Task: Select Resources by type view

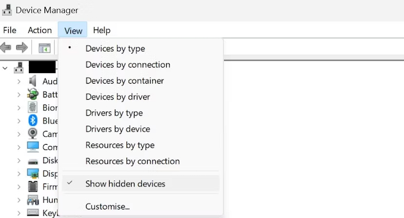Action: (x=141, y=145)
